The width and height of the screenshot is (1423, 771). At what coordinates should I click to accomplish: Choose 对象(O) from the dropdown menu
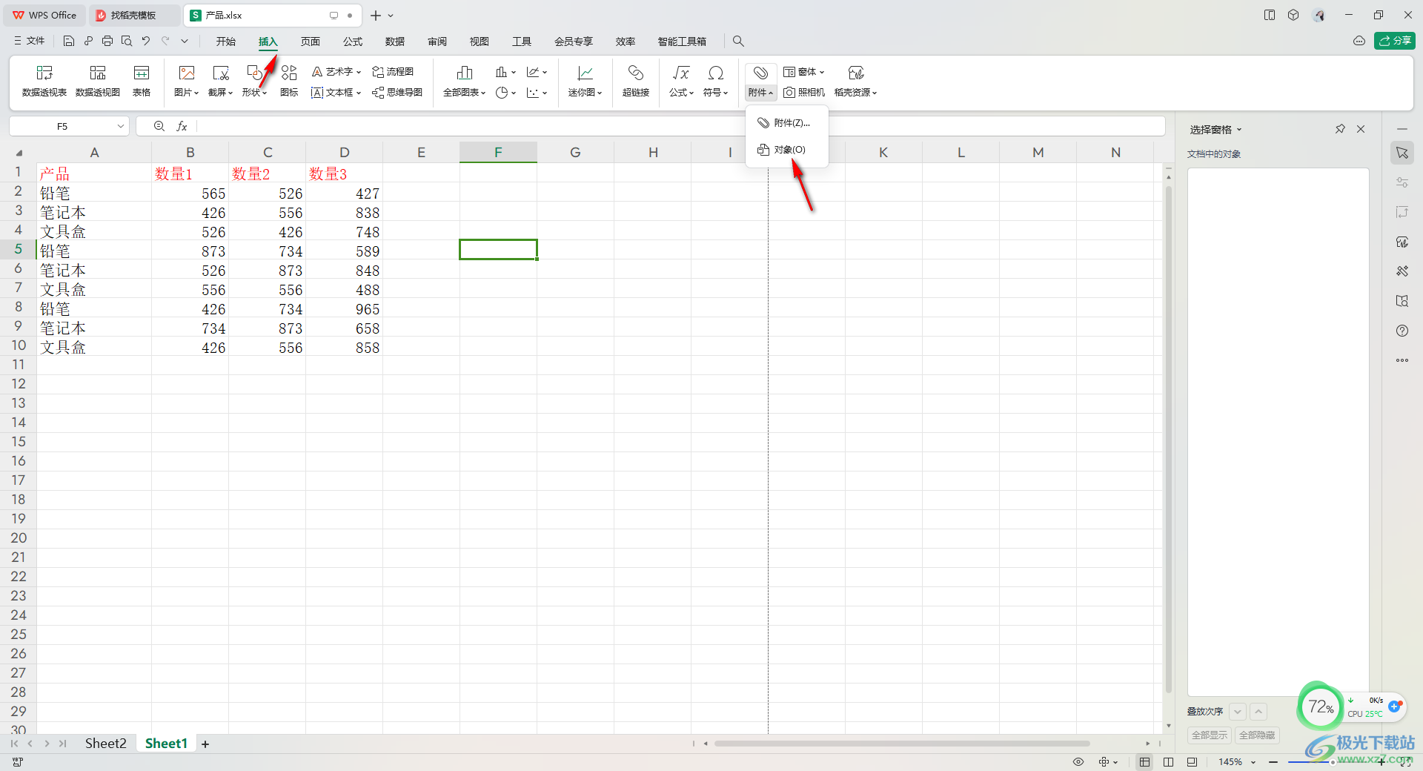[x=787, y=150]
